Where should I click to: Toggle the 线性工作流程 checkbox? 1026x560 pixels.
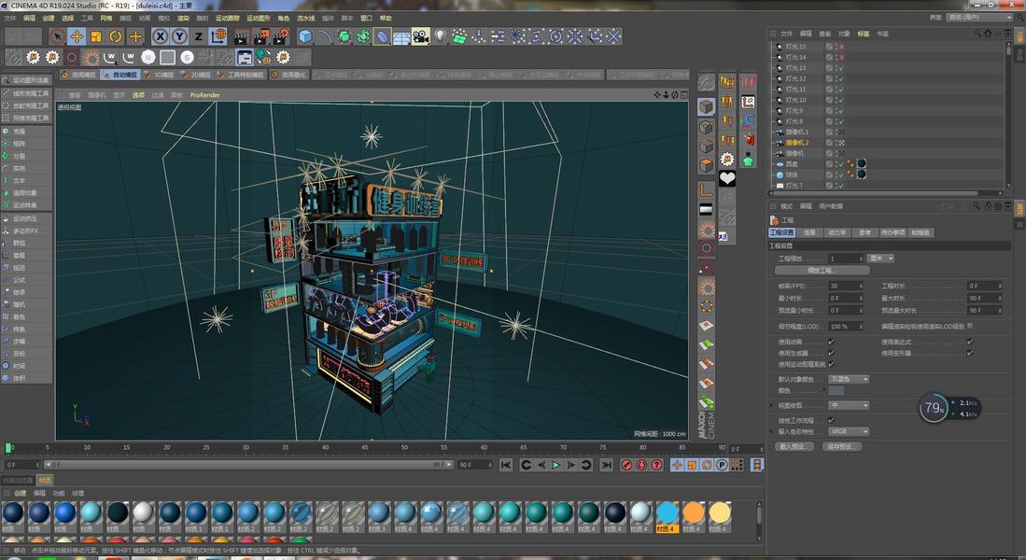pyautogui.click(x=831, y=420)
